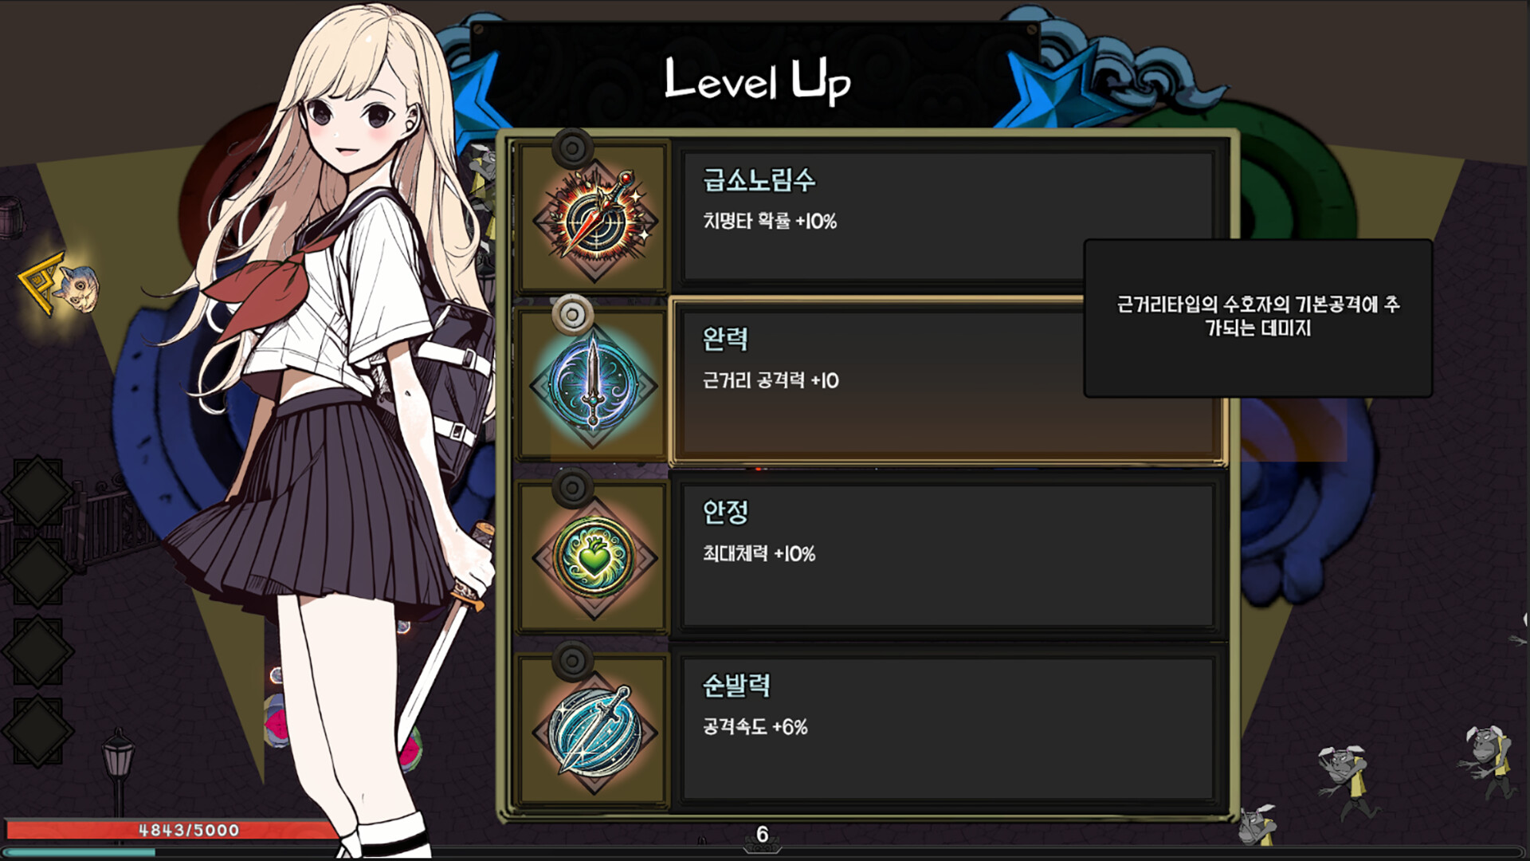Choose the 급소노림수 치명타 확률 +10% upgrade panel
1530x861 pixels.
click(x=948, y=216)
